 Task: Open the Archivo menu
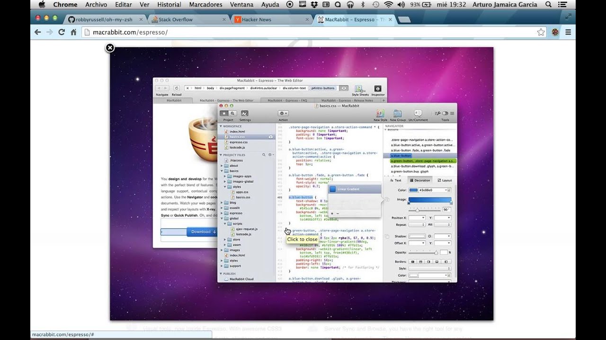pyautogui.click(x=96, y=5)
